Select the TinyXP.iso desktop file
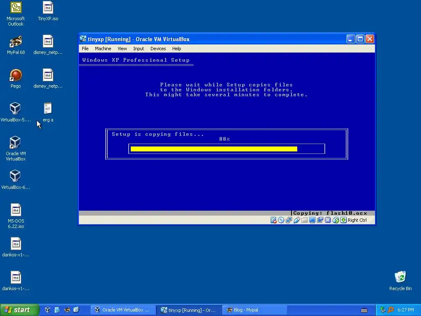Image resolution: width=421 pixels, height=316 pixels. pyautogui.click(x=48, y=11)
